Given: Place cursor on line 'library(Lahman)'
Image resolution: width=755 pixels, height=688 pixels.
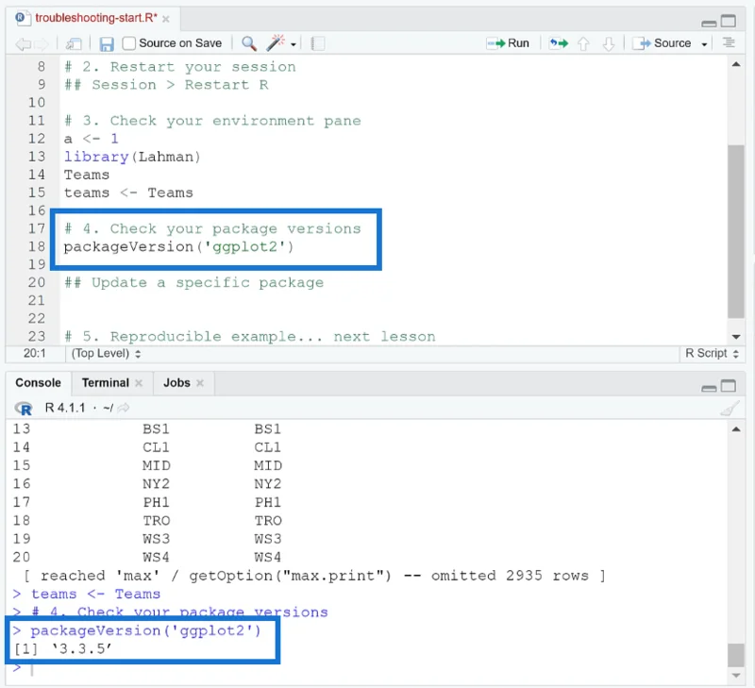Looking at the screenshot, I should pyautogui.click(x=132, y=157).
